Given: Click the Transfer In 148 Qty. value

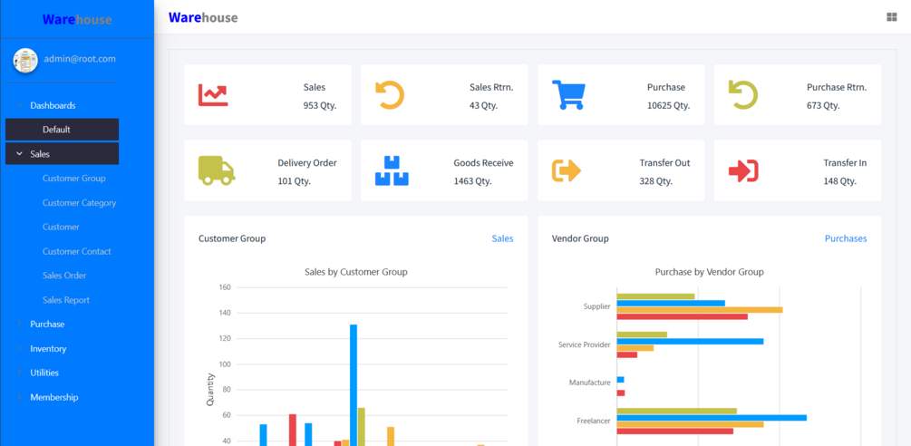Looking at the screenshot, I should (839, 181).
